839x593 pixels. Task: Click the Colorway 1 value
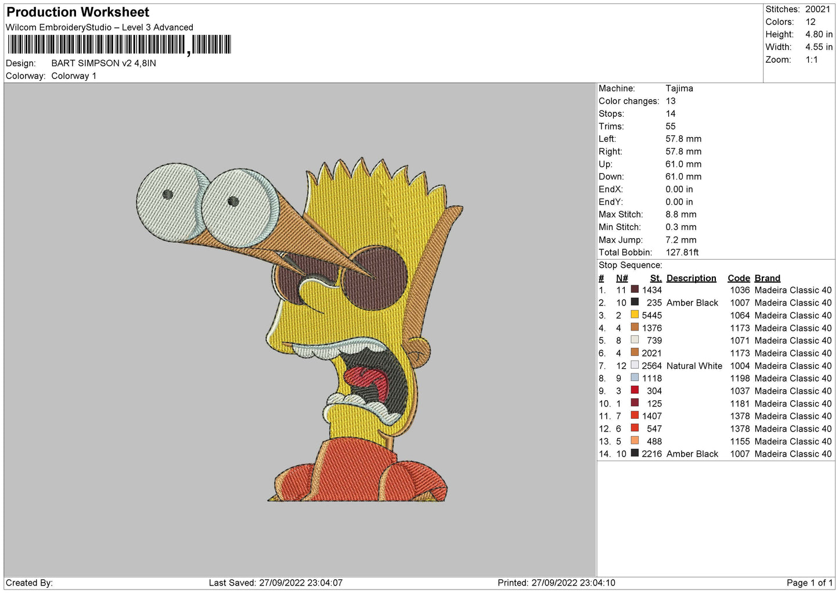74,76
